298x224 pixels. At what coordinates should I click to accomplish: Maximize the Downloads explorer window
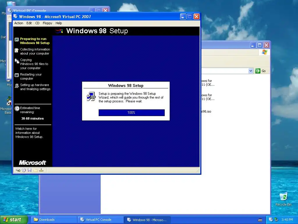point(260,45)
